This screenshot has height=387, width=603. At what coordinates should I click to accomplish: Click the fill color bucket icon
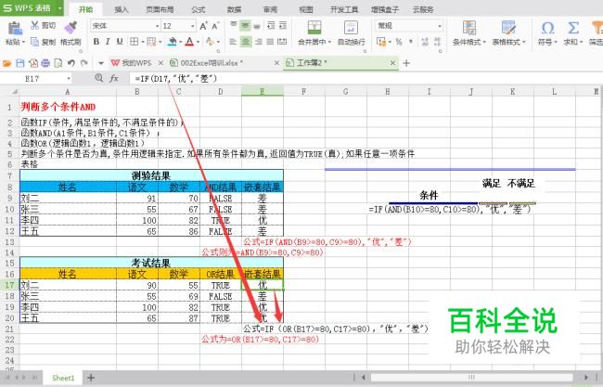(x=173, y=42)
